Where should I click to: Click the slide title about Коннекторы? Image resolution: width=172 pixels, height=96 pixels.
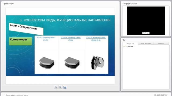coord(65,20)
